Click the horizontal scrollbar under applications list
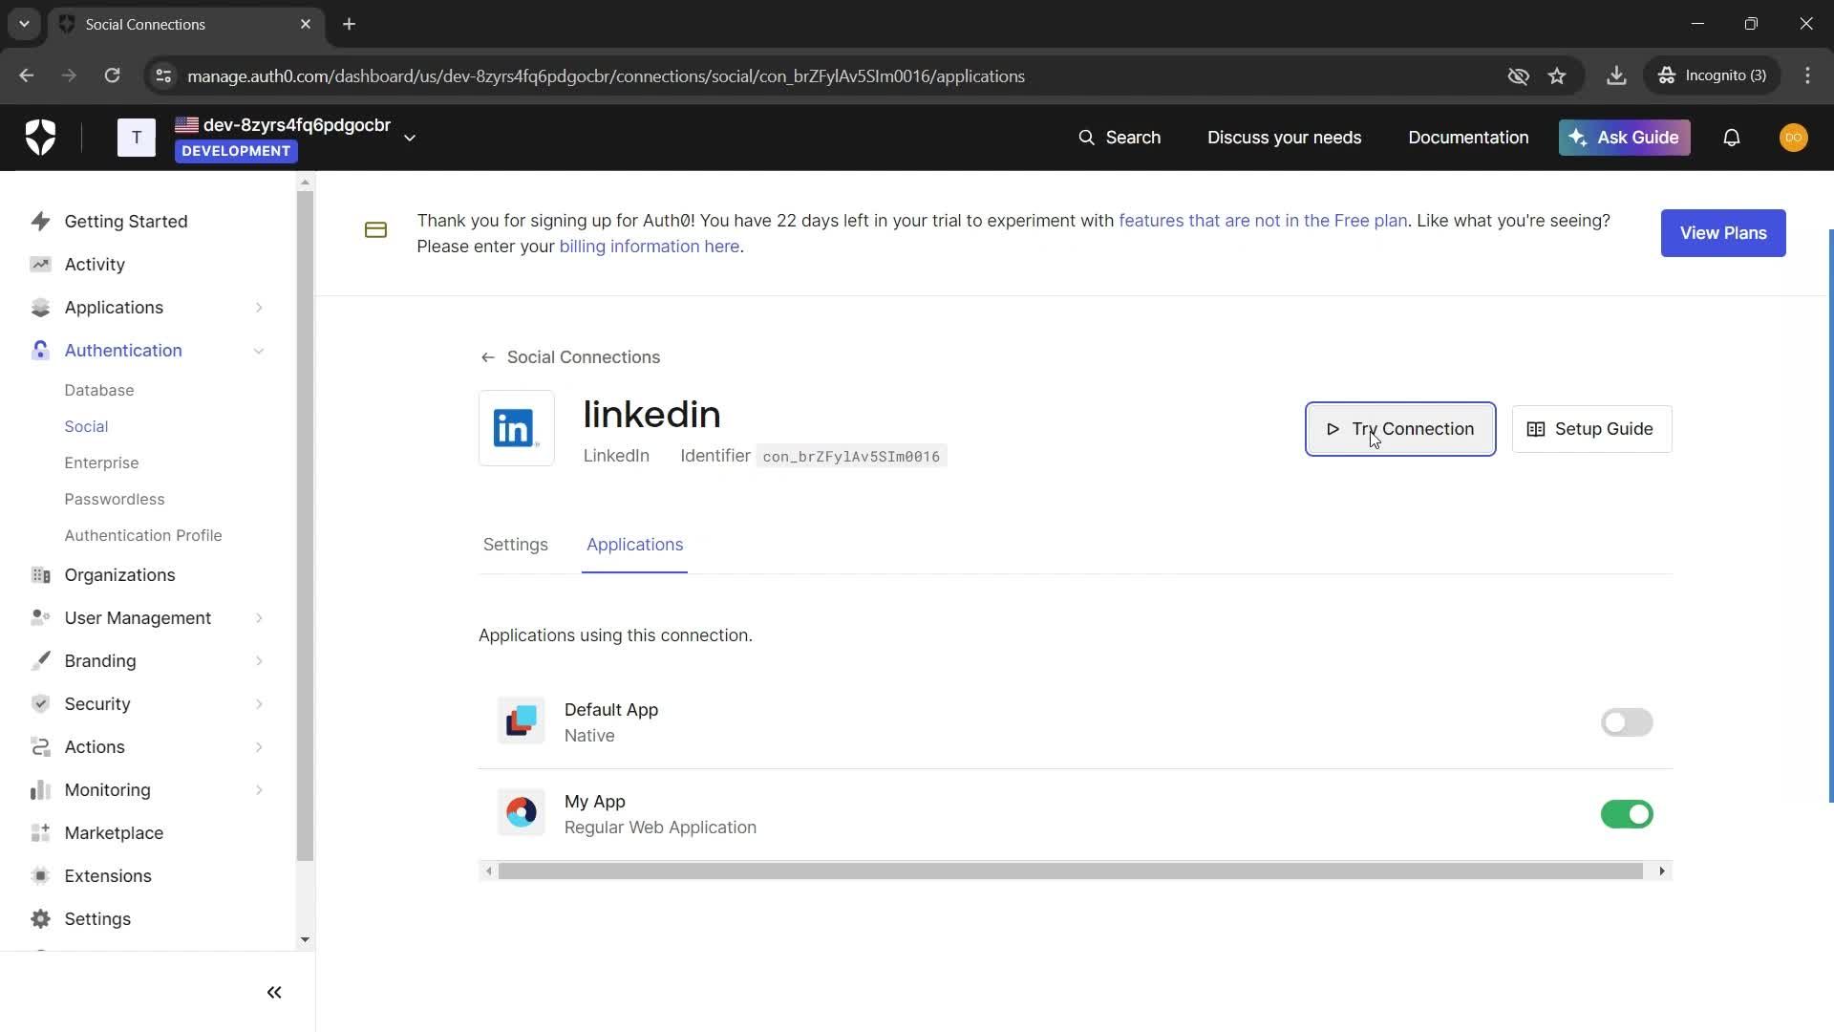Screen dimensions: 1834x1032 pos(1070,871)
